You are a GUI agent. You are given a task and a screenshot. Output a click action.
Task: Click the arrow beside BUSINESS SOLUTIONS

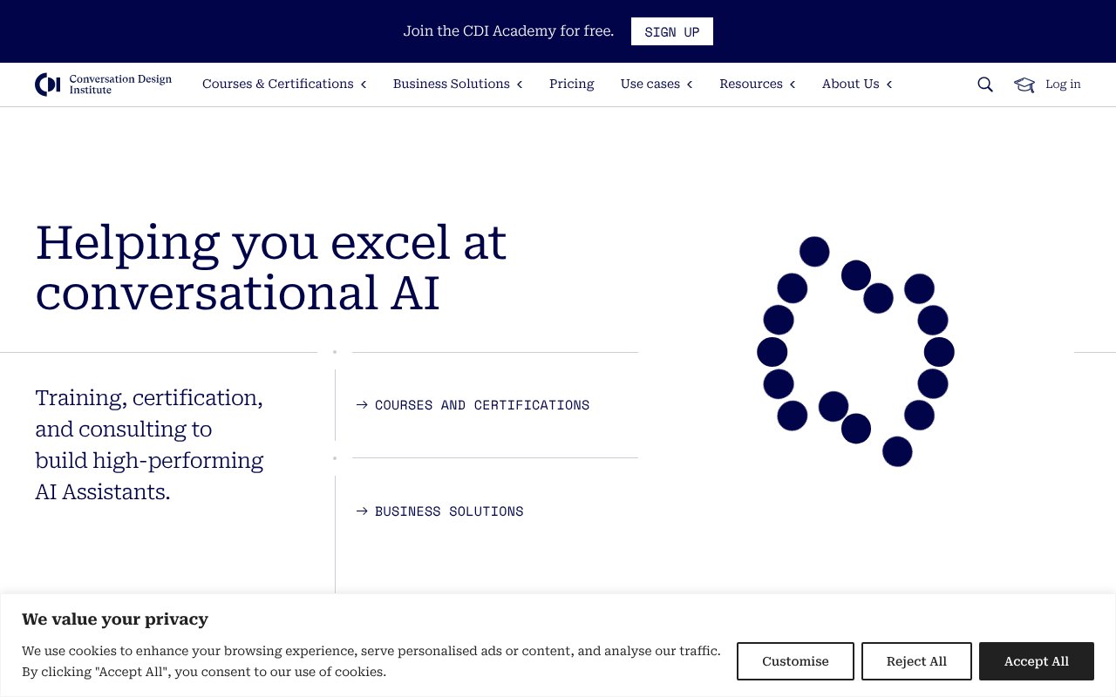[362, 511]
